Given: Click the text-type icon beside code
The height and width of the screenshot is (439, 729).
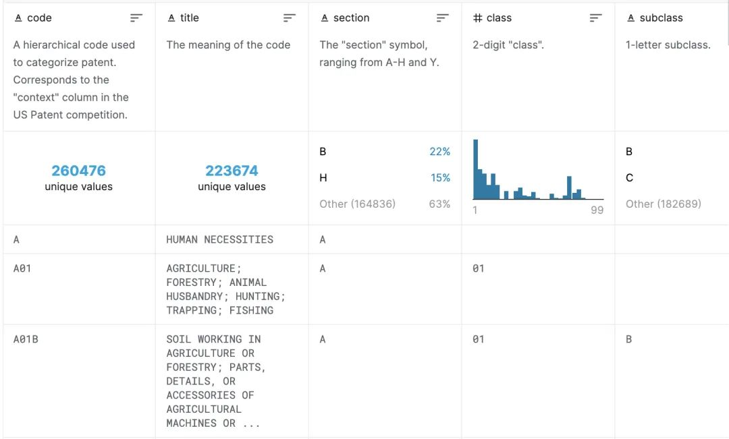Looking at the screenshot, I should coord(18,18).
